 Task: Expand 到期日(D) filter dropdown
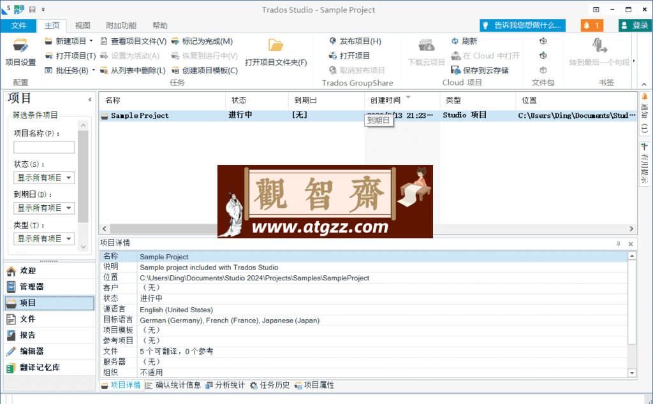(x=69, y=208)
